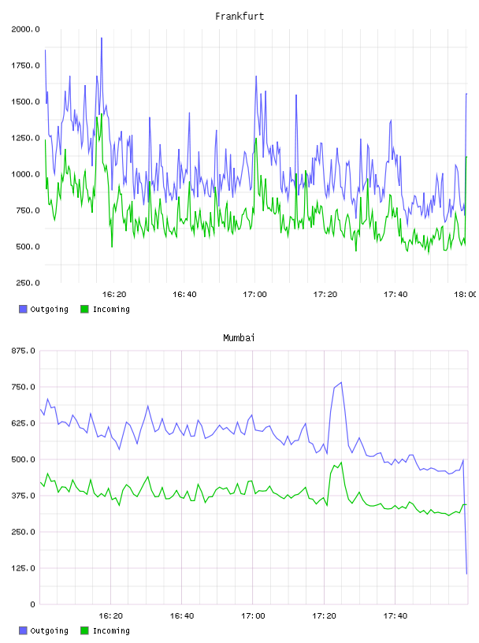The image size is (479, 643).
Task: Click the 500.0 y-axis label on Frankfurt chart
Action: click(x=28, y=247)
